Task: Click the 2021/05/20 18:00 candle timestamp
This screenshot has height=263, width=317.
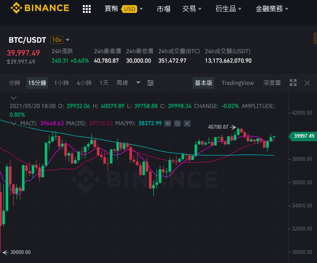Action: pyautogui.click(x=32, y=106)
